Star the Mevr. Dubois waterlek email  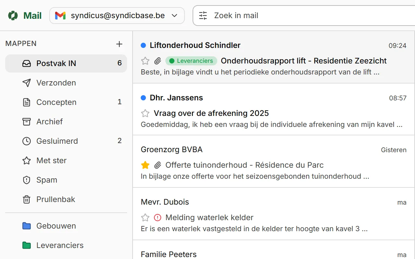pyautogui.click(x=145, y=218)
